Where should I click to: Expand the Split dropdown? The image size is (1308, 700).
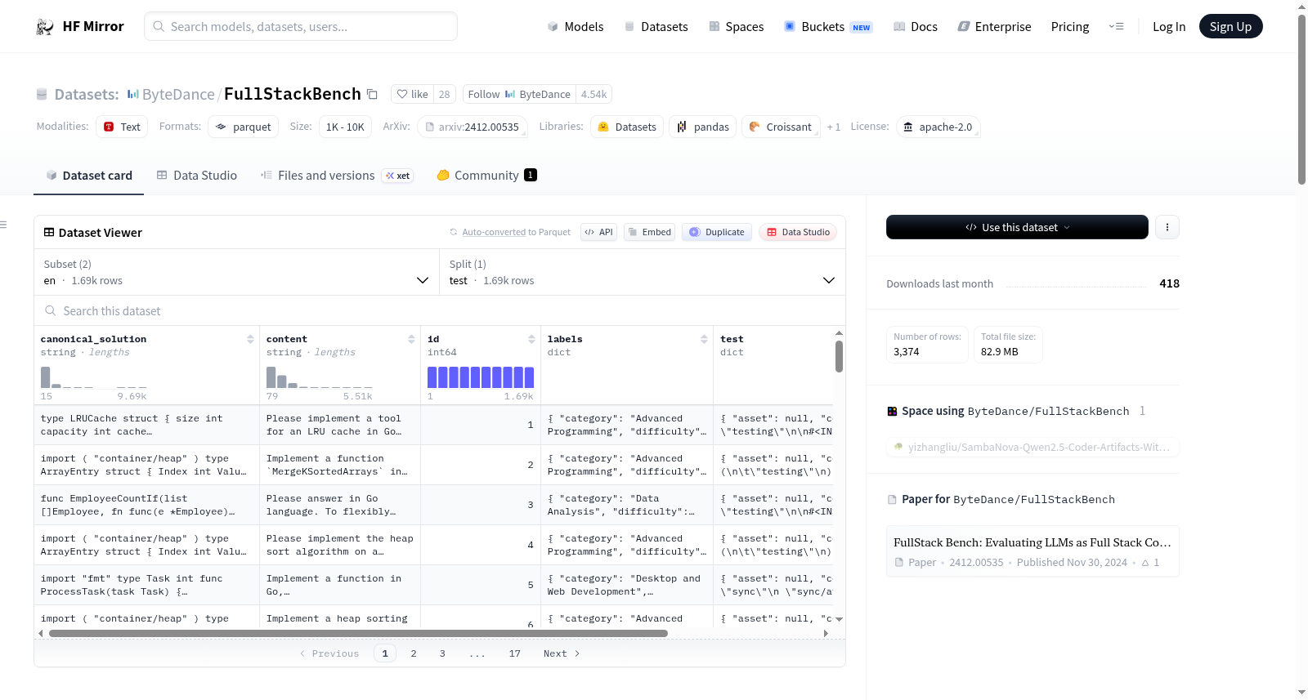642,272
